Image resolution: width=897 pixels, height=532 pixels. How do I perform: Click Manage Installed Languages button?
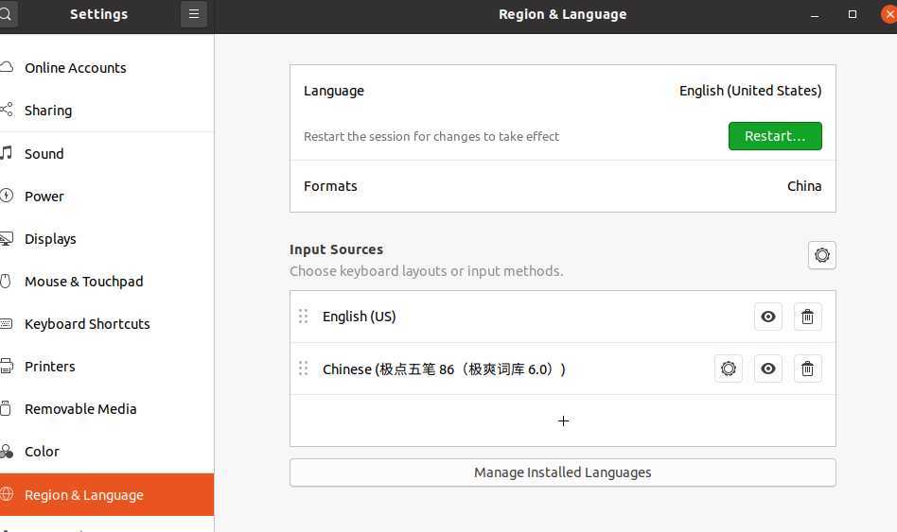[x=562, y=472]
